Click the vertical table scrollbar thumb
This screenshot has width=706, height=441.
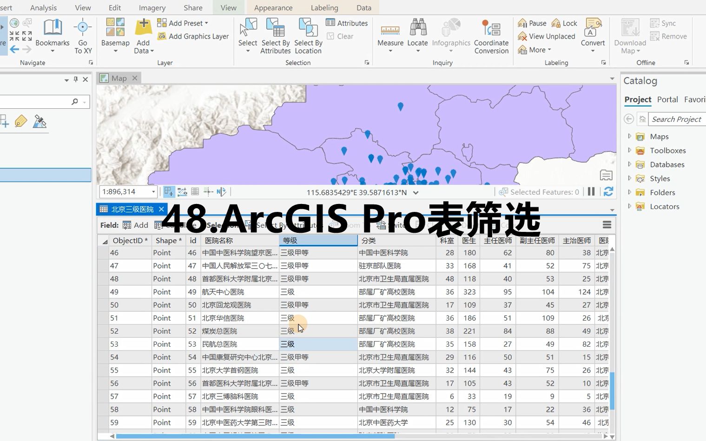(612, 391)
